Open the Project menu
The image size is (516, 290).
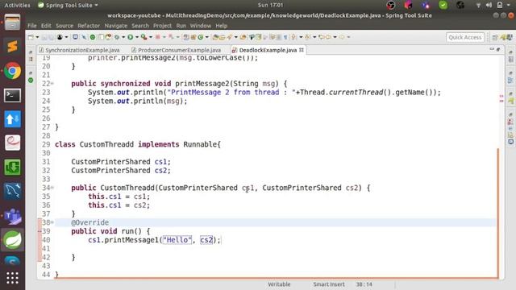click(162, 26)
